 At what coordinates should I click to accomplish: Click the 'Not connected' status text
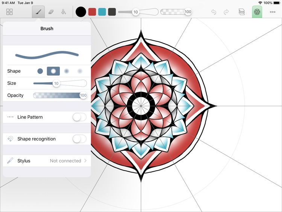pos(65,161)
